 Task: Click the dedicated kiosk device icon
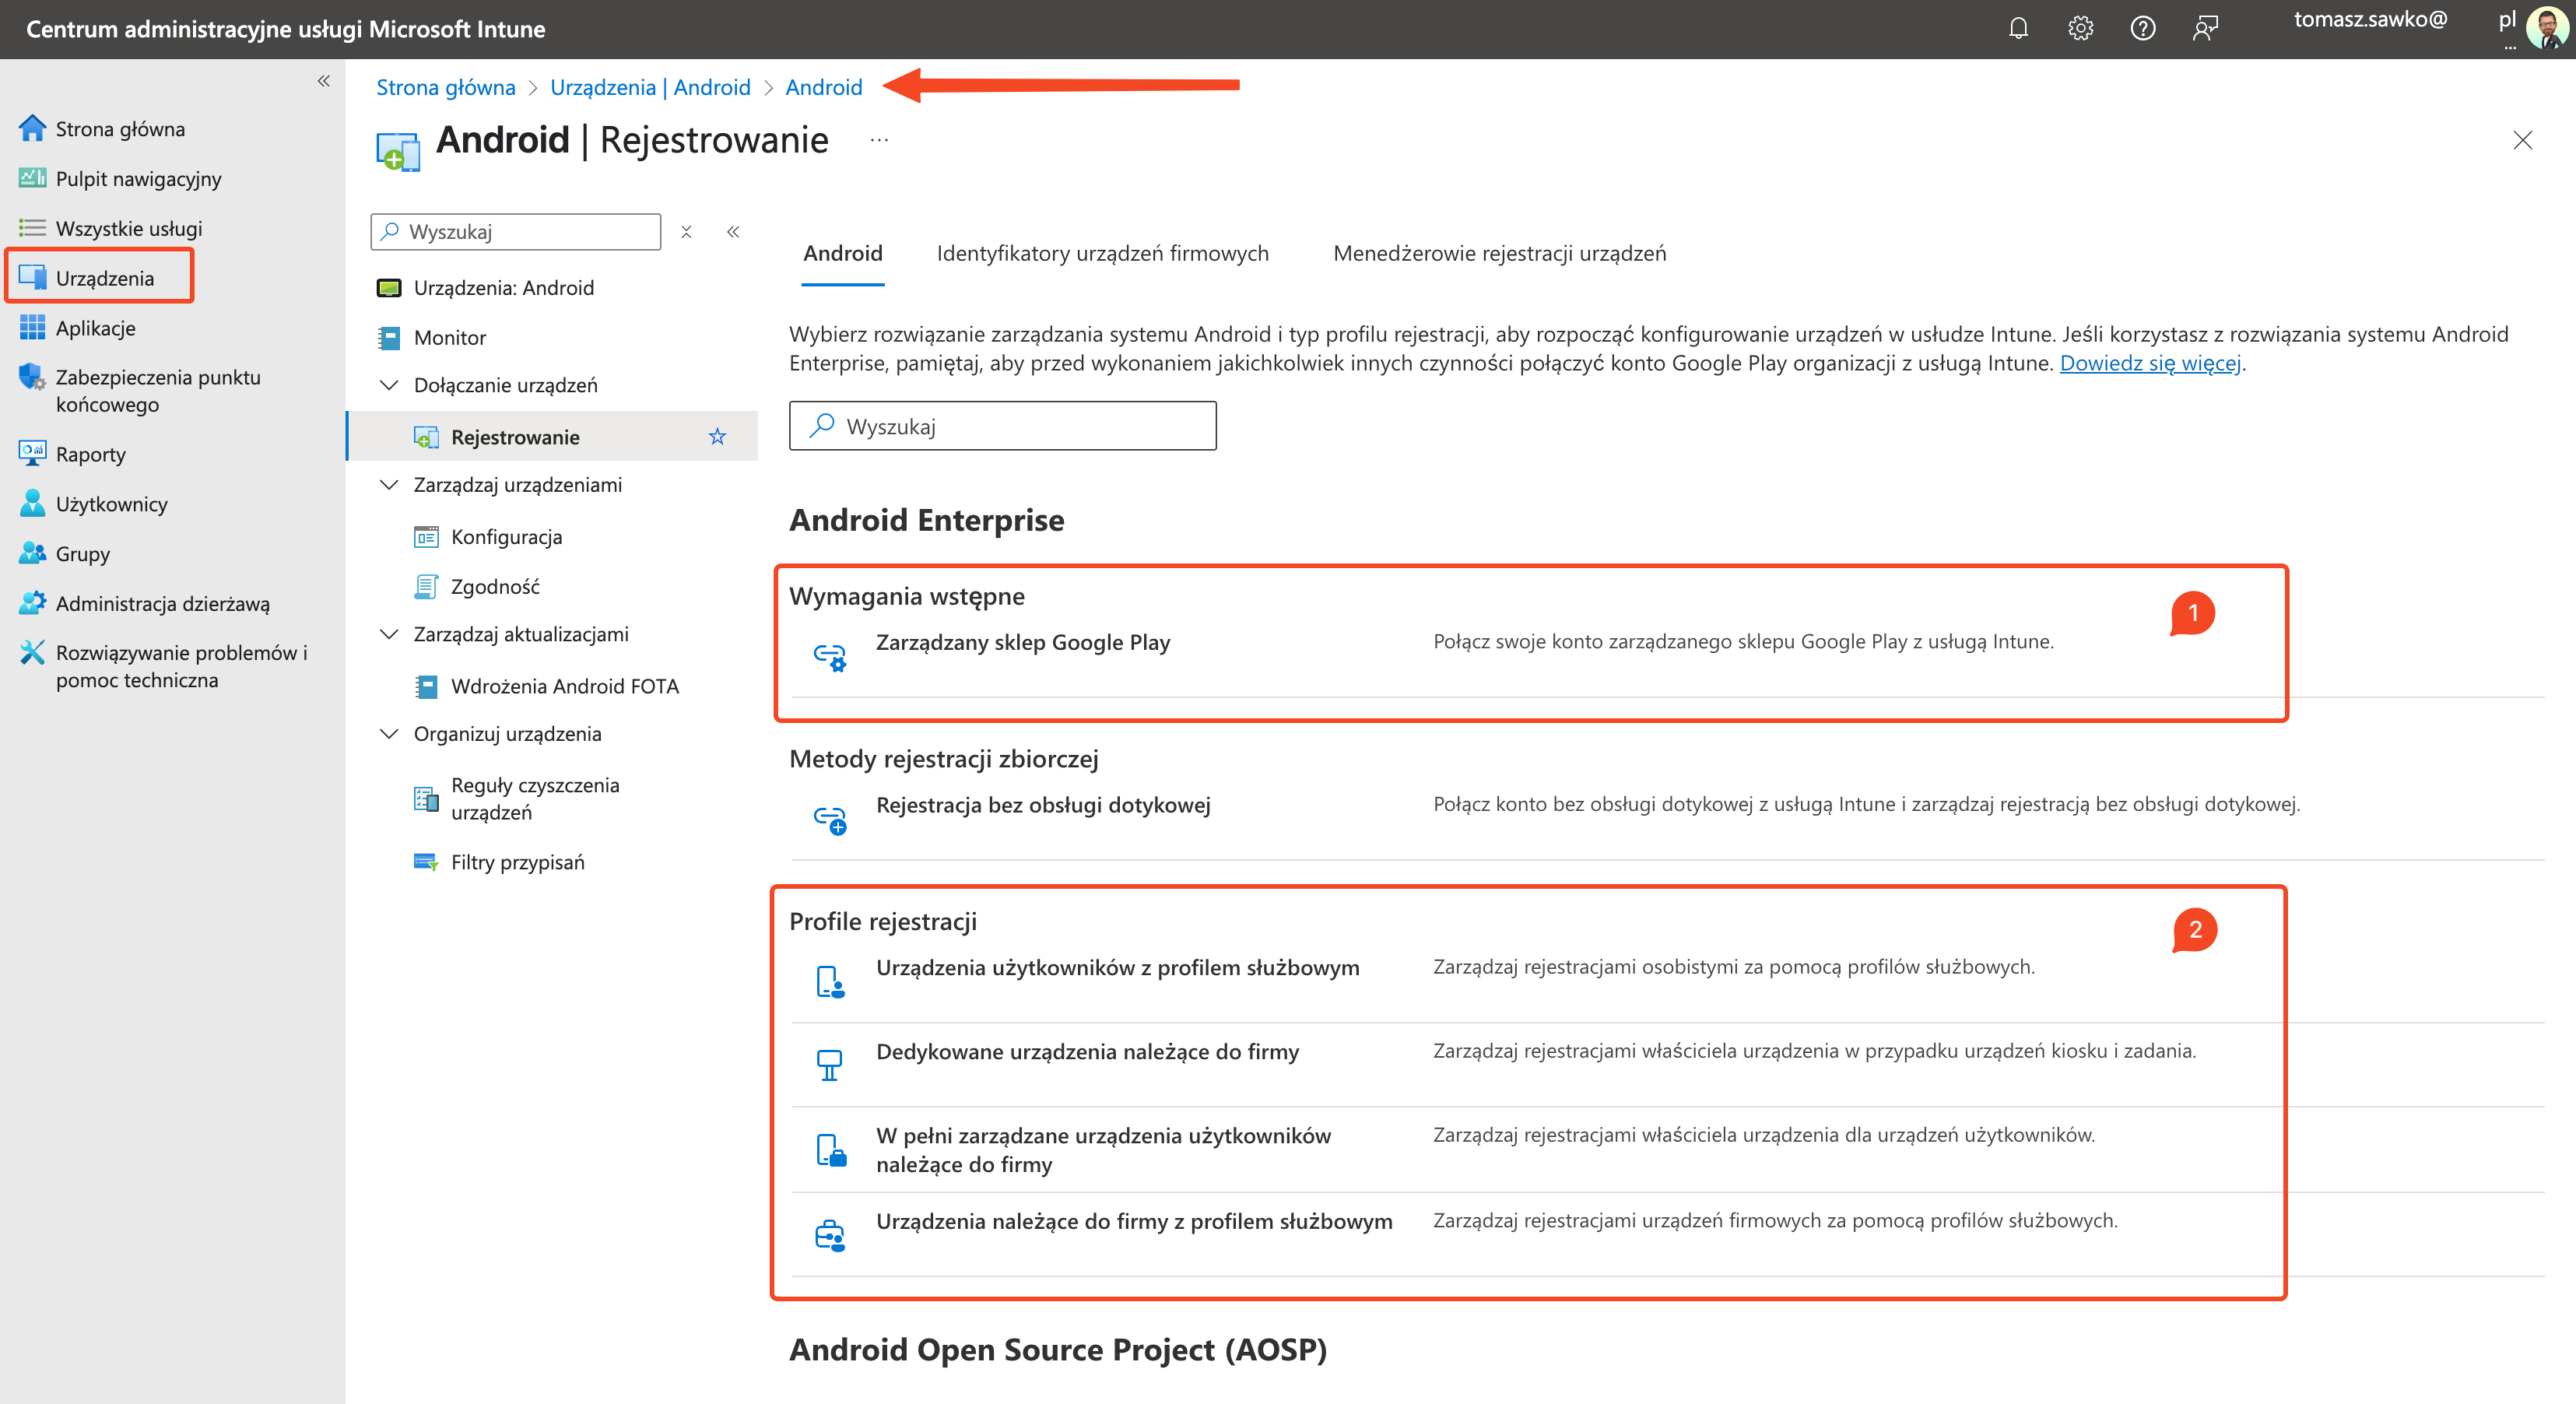click(x=829, y=1065)
